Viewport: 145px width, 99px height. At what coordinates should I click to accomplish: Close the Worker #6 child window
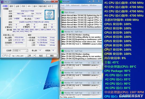pos(98,73)
